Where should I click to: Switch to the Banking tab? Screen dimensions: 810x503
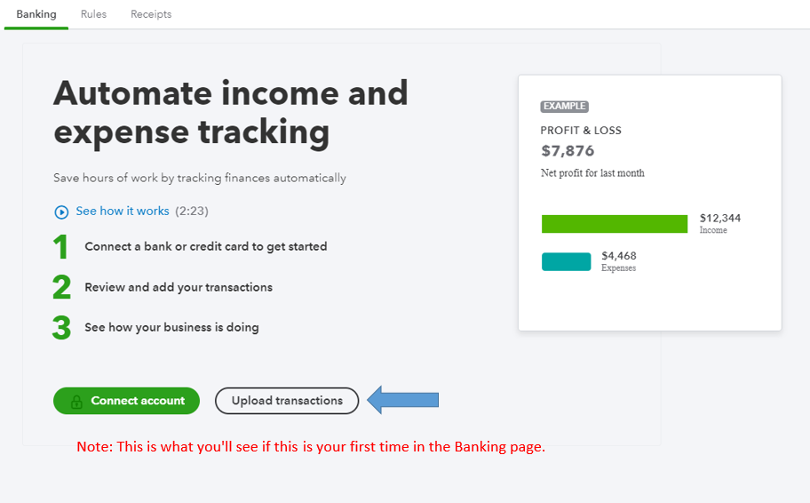point(36,14)
